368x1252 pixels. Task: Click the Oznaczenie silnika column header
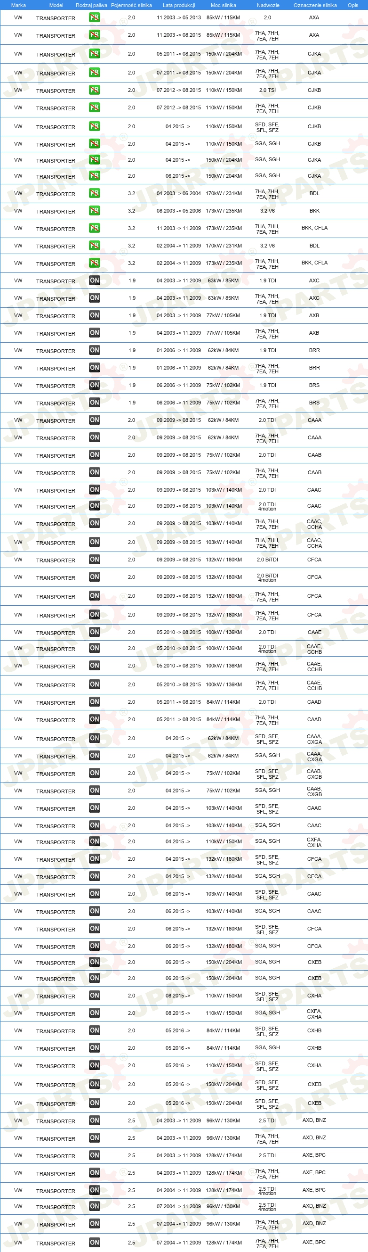tap(315, 5)
